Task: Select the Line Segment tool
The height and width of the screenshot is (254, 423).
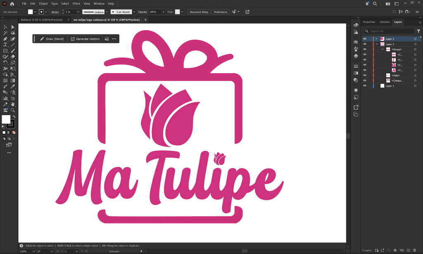Action: pyautogui.click(x=13, y=45)
